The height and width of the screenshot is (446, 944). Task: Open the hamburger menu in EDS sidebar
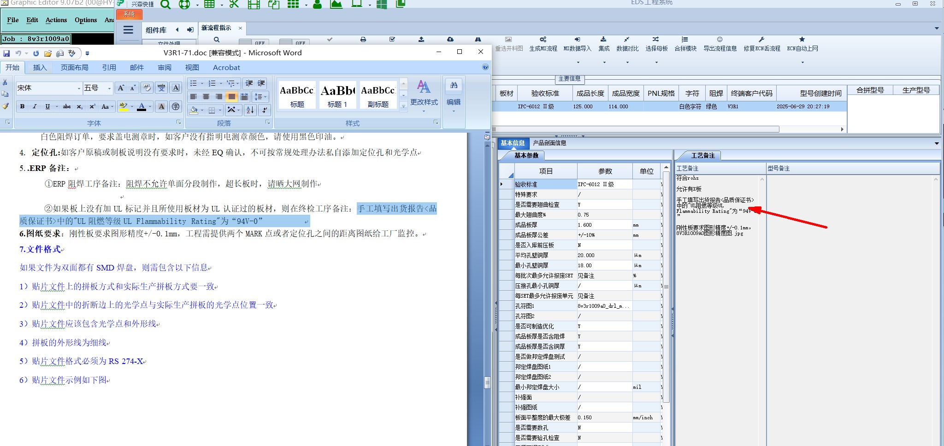pos(128,30)
